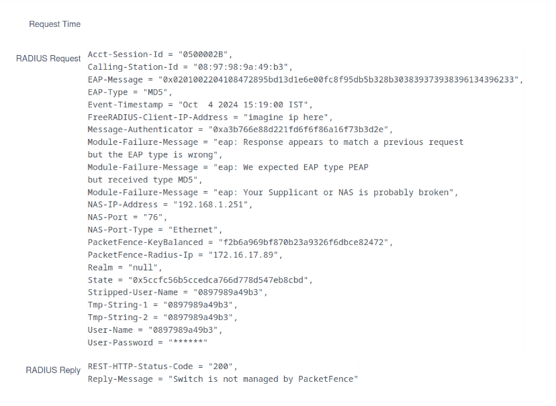Click the Reply-Message 'Switch is not managed' text
This screenshot has height=406, width=556.
click(263, 379)
